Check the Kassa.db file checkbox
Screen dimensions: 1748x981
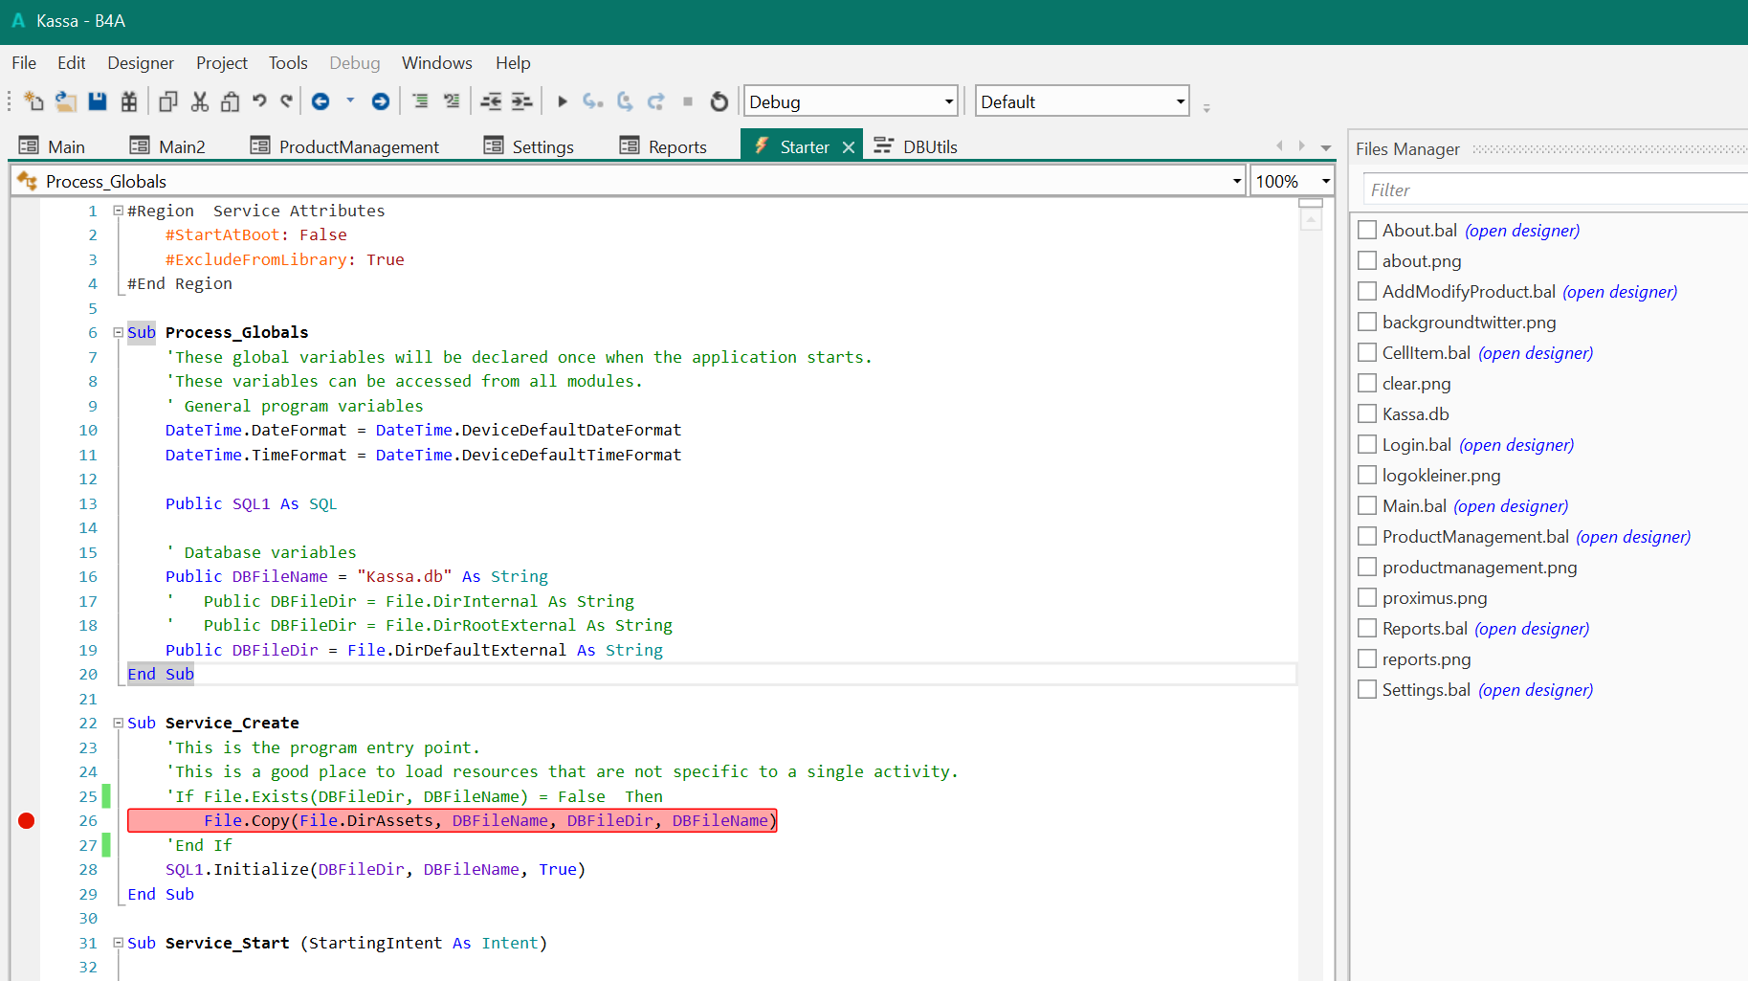(1367, 414)
